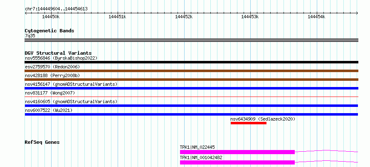Screen dimensions: 370x167
Task: Click the magenta TPK1 NM_022445 exon block
Action: 237,152
